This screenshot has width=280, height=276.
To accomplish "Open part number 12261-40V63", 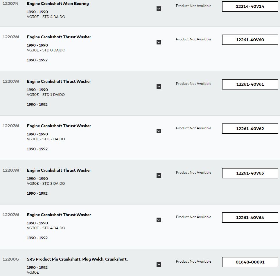I will click(250, 173).
